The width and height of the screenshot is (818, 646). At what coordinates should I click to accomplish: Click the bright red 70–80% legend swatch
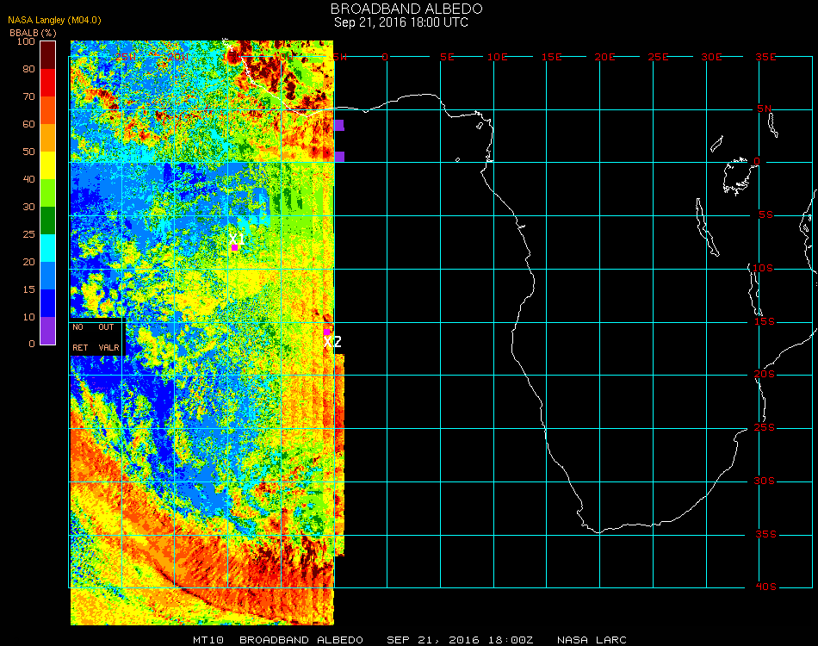48,83
